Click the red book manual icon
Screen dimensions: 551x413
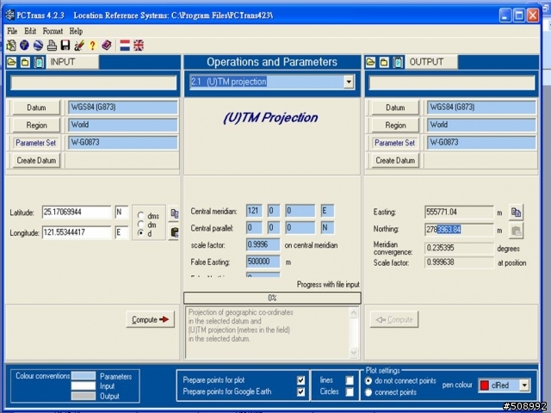[107, 45]
